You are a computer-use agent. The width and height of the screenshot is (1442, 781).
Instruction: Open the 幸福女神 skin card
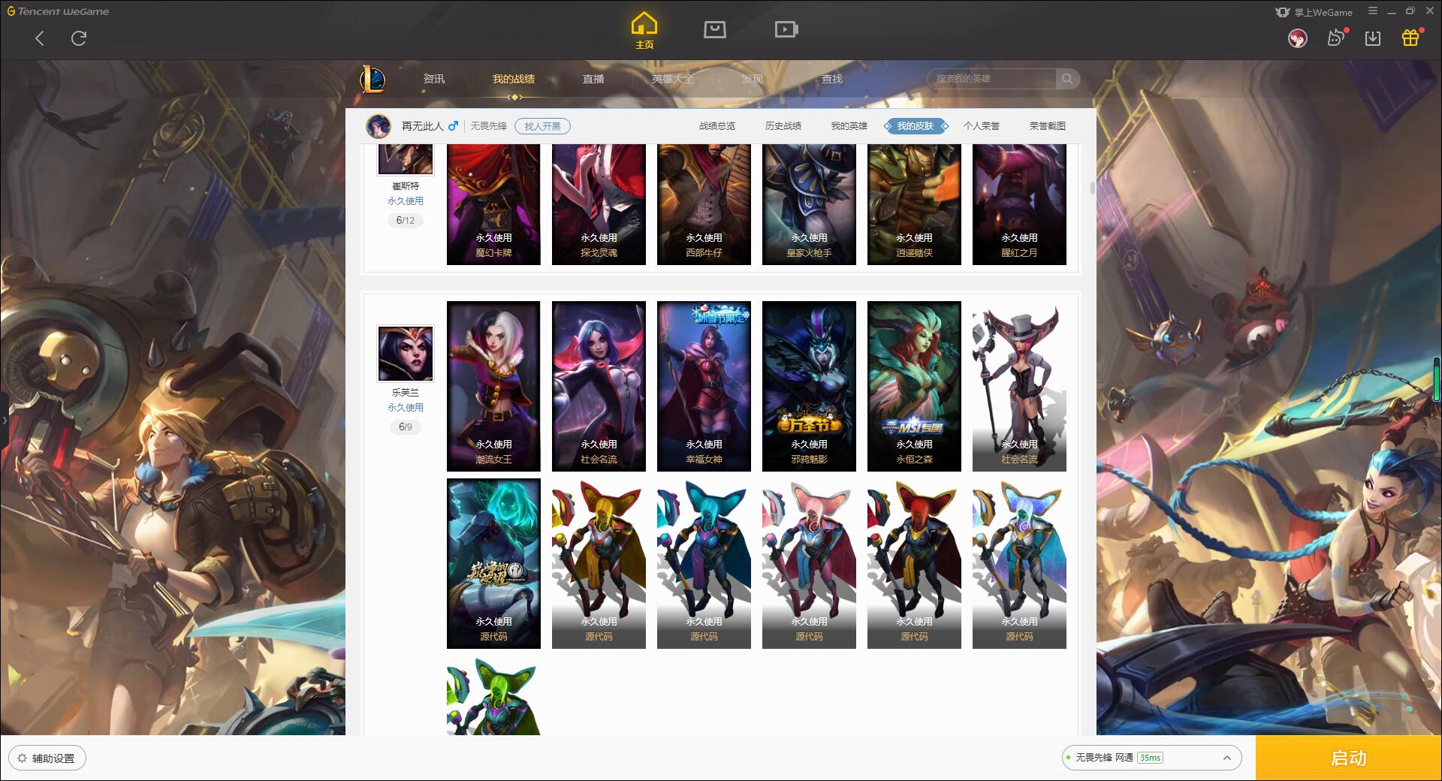[x=704, y=386]
